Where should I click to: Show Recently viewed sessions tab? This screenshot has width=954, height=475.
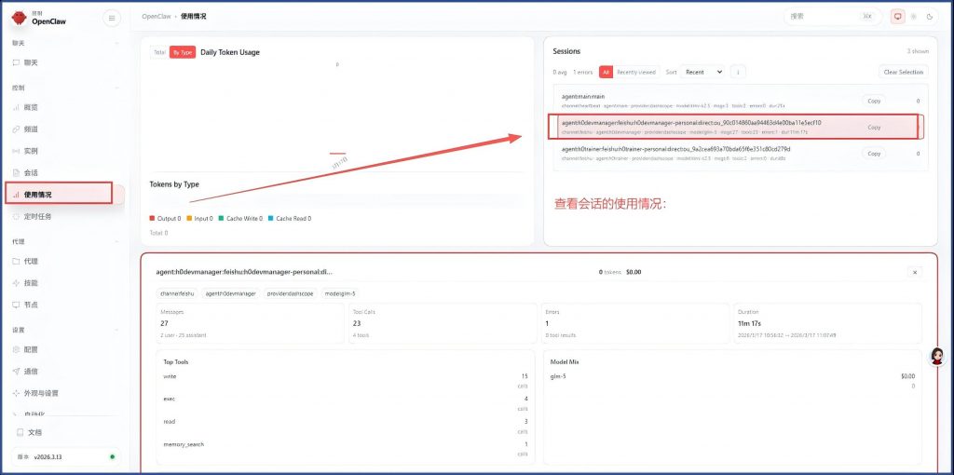[635, 72]
